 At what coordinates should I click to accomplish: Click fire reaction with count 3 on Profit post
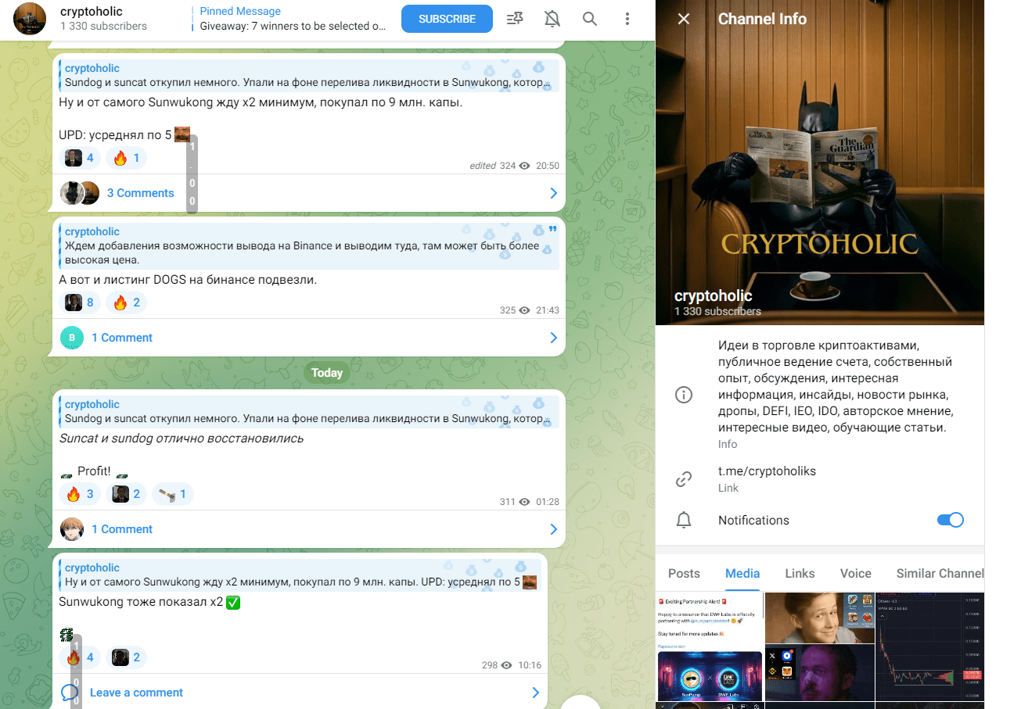point(80,494)
